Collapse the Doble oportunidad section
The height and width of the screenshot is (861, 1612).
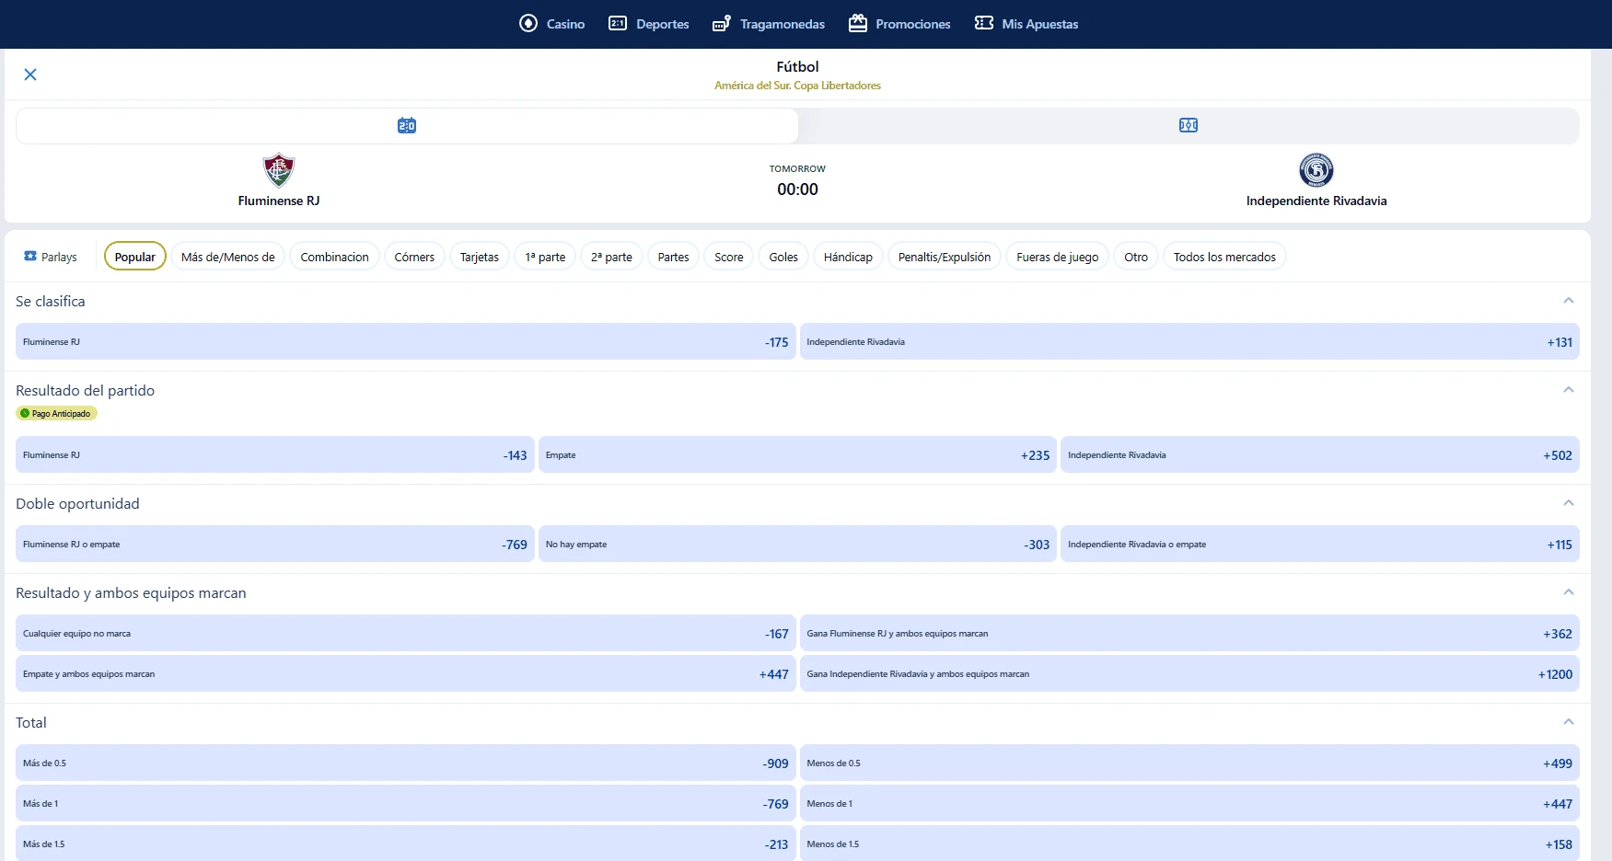pyautogui.click(x=1569, y=503)
